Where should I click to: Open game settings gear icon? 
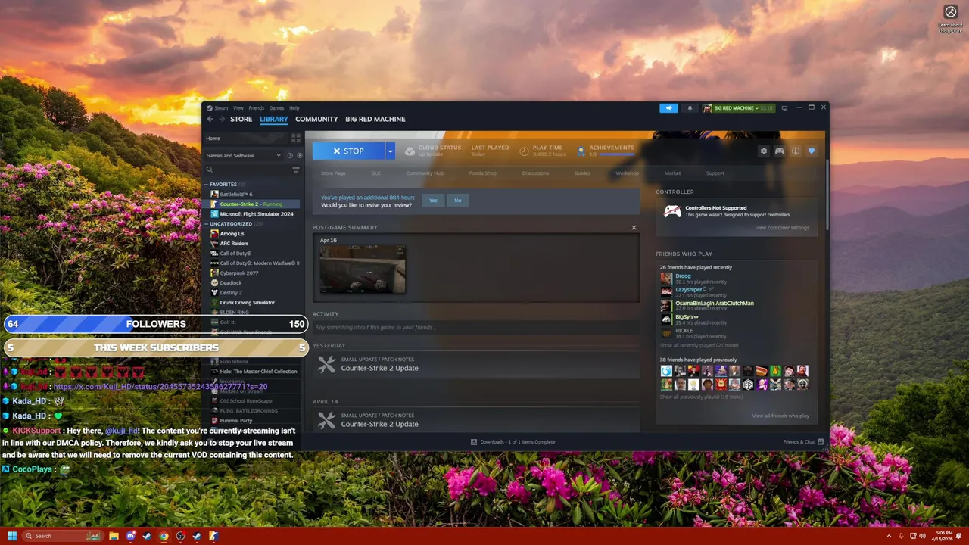pyautogui.click(x=764, y=151)
